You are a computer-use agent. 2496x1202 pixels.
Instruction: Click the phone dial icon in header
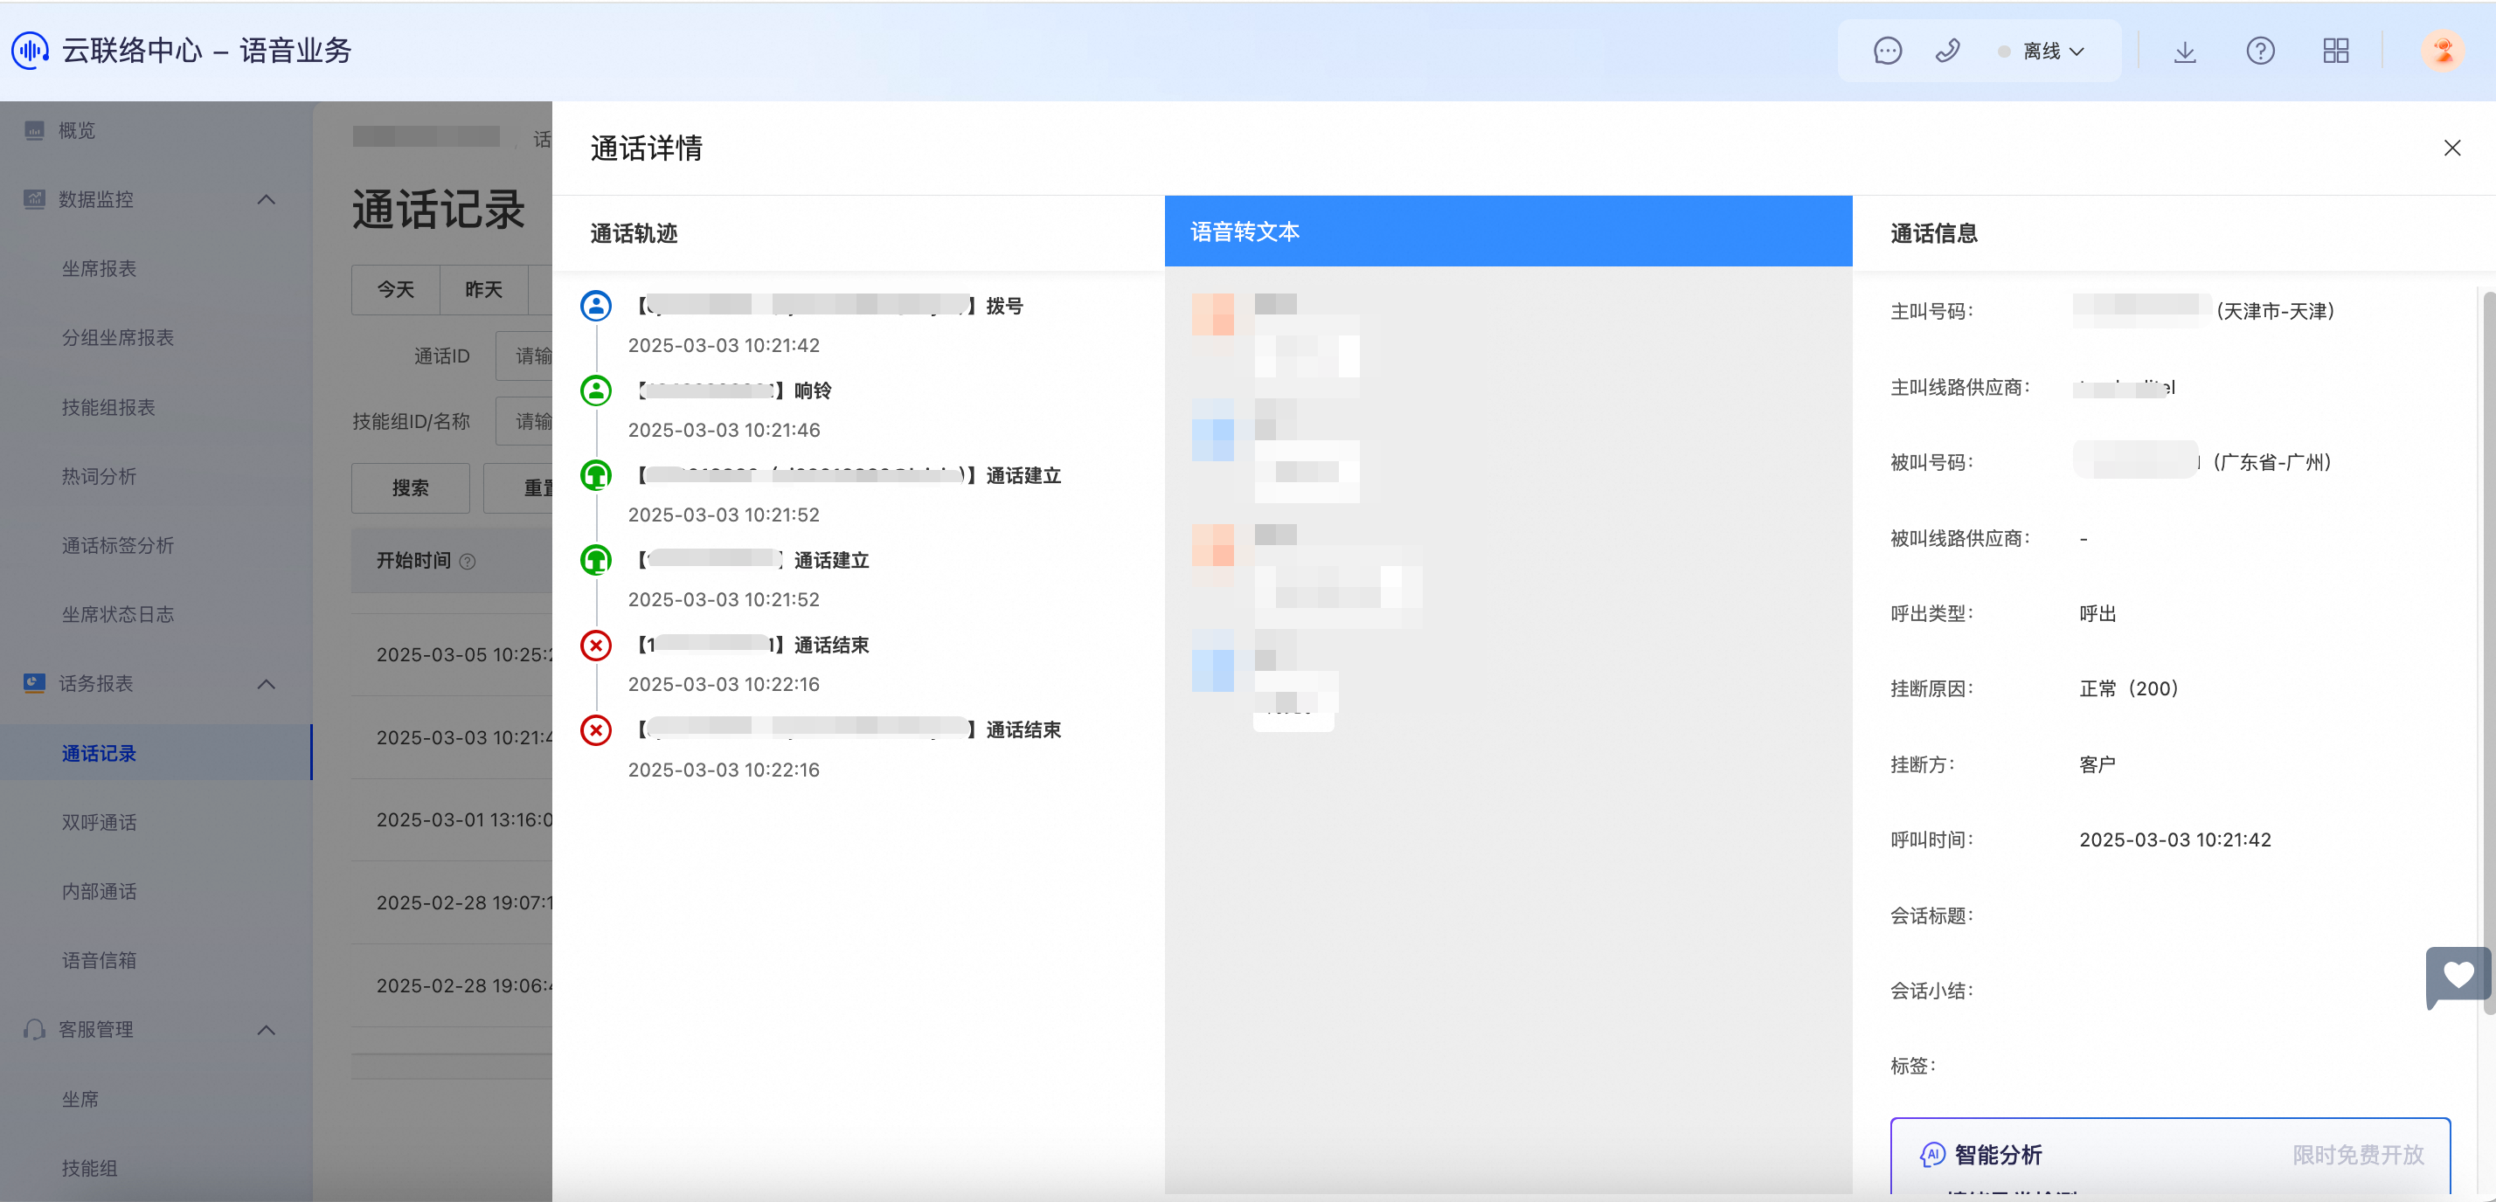(x=1947, y=51)
